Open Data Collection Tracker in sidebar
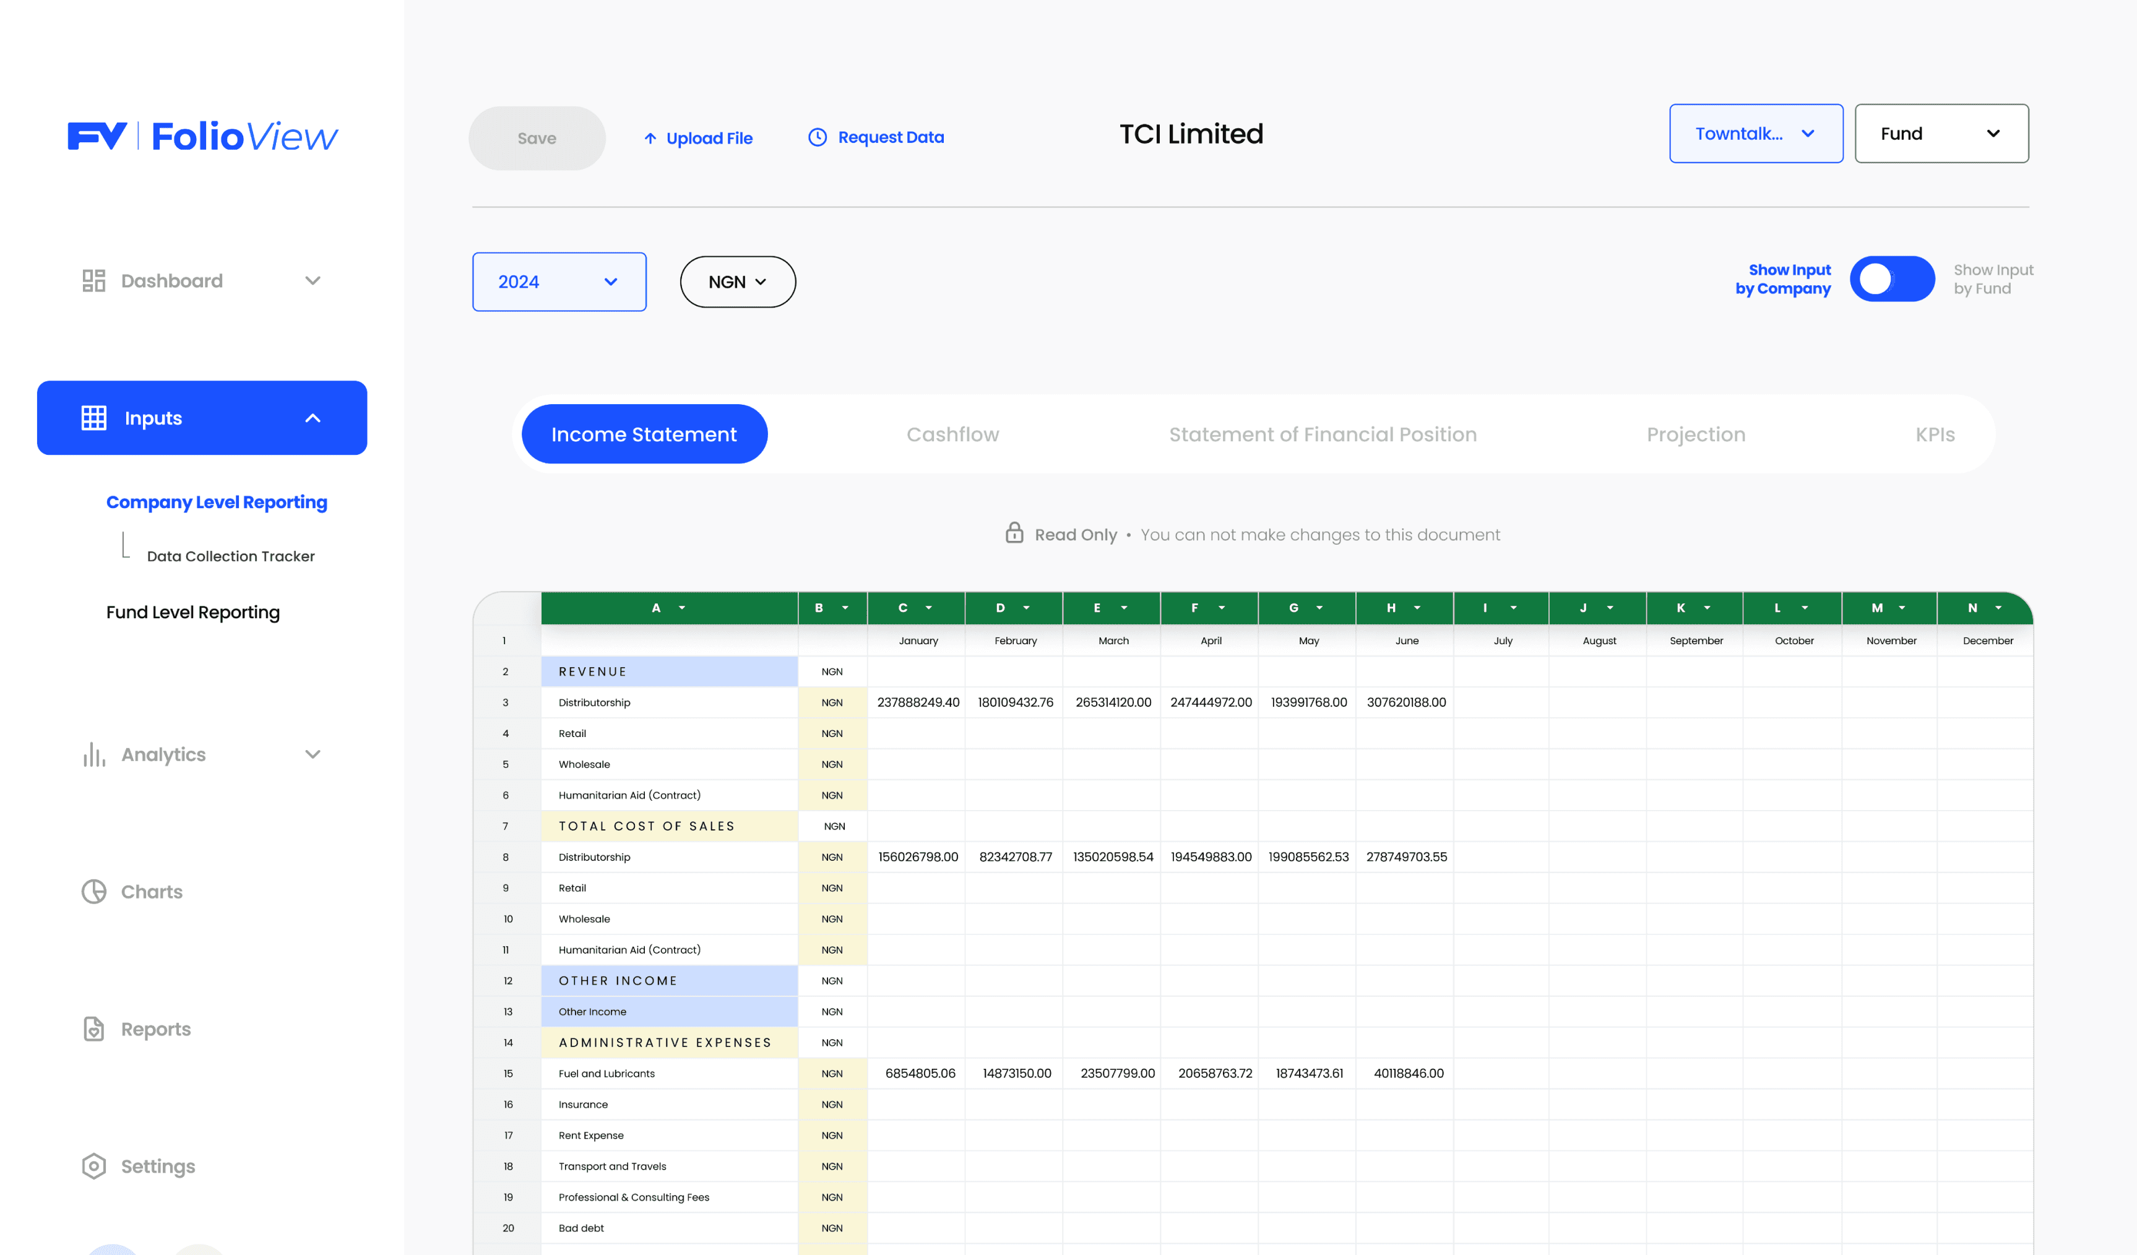This screenshot has height=1255, width=2137. click(x=231, y=556)
